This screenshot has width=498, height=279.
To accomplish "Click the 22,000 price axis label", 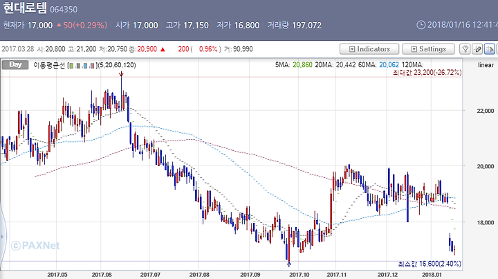I will [x=486, y=111].
